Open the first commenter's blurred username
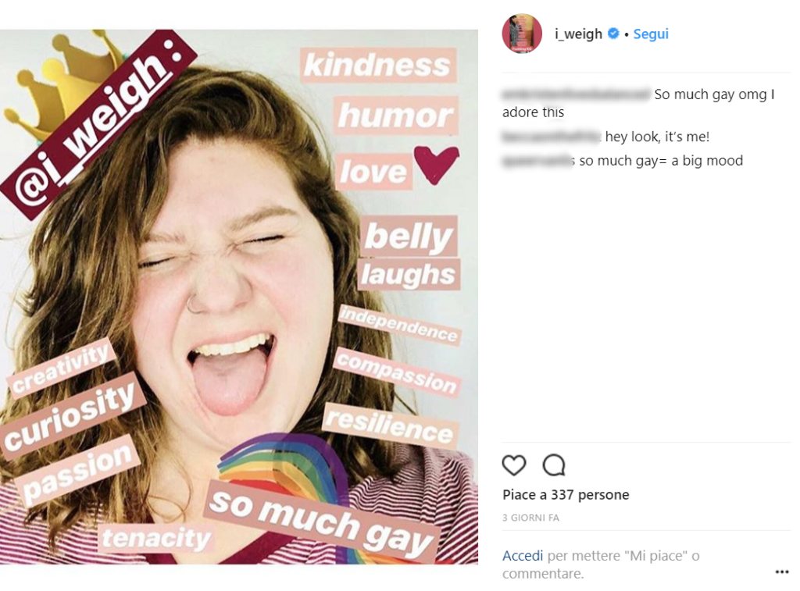This screenshot has width=800, height=591. (x=576, y=94)
